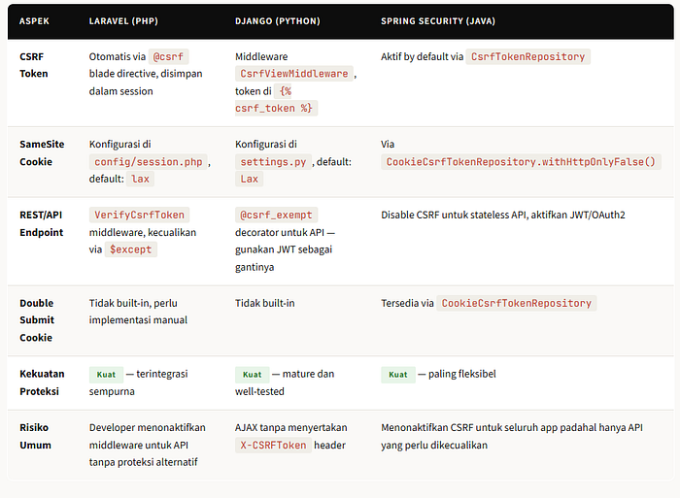Screen dimensions: 680x498
Task: Select the Kekuatan Proteksi row label
Action: [x=42, y=382]
